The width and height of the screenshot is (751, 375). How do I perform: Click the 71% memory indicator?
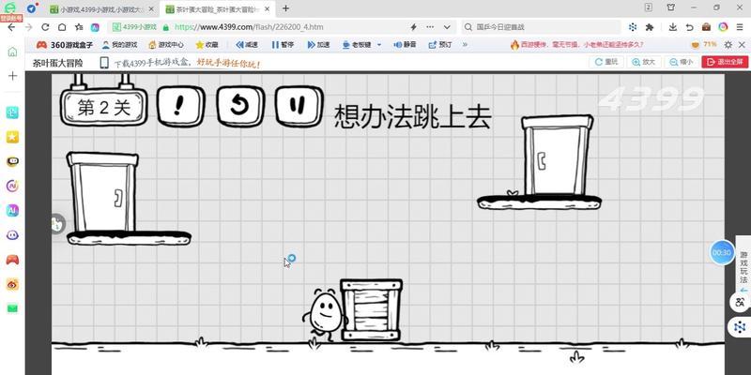point(703,44)
